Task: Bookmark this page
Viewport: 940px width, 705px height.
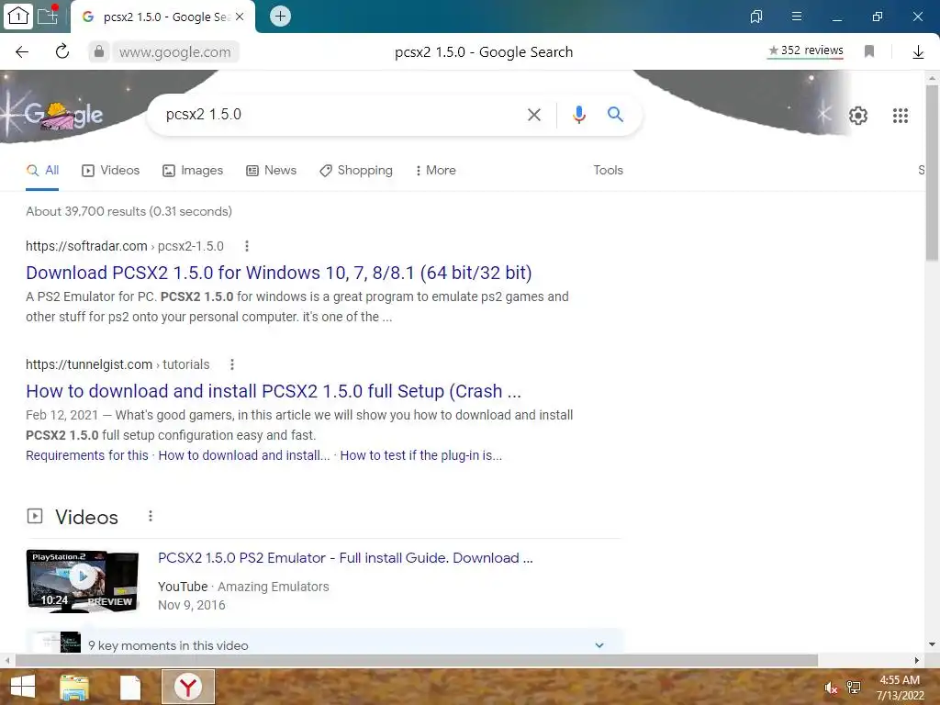Action: (869, 51)
